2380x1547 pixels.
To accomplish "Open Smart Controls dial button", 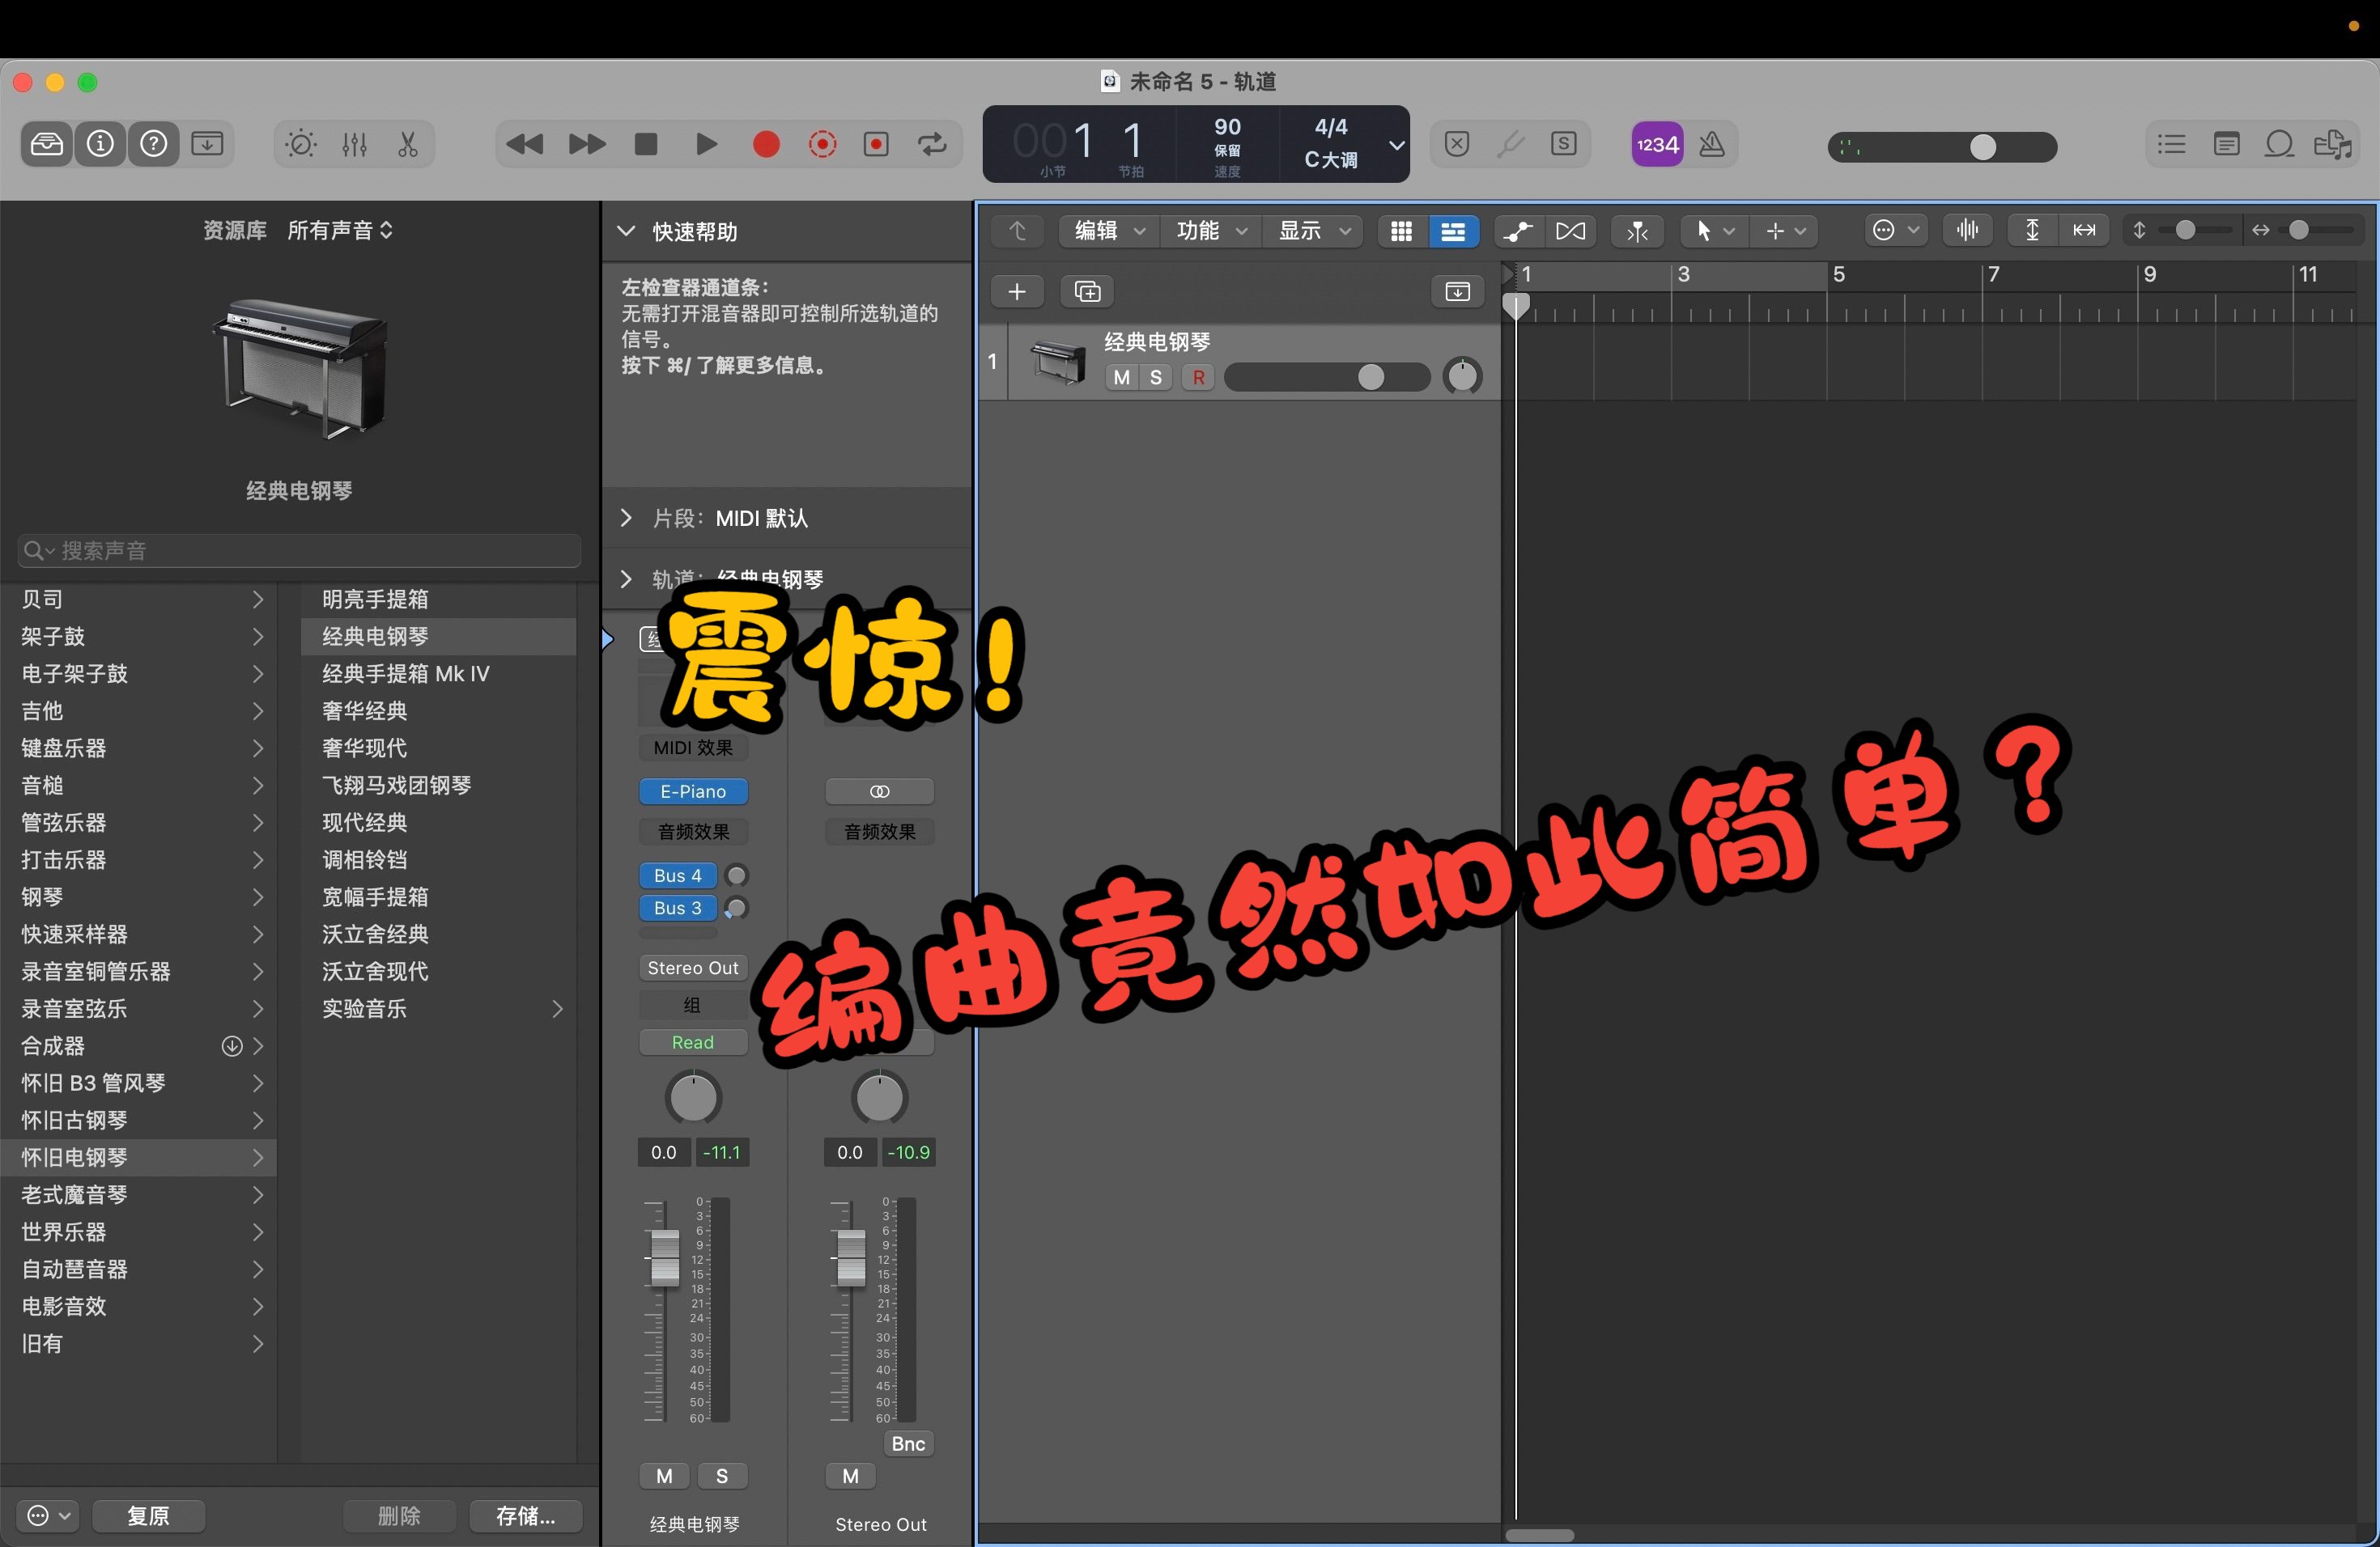I will coord(301,145).
